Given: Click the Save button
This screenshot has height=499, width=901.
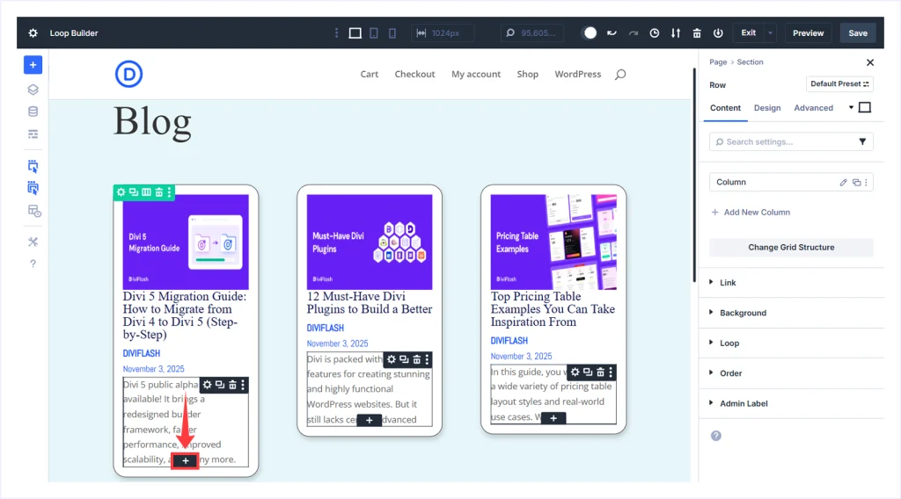Looking at the screenshot, I should (x=857, y=33).
